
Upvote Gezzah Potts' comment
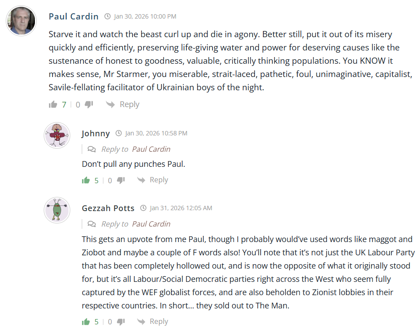(86, 322)
